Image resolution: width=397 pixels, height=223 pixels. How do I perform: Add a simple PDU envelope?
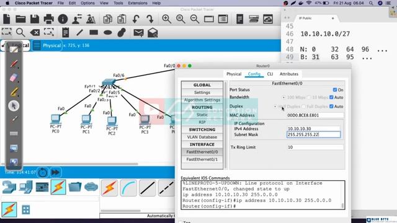[x=138, y=33]
